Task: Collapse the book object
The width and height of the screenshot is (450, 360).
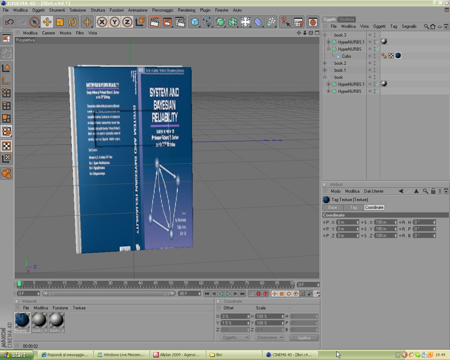Action: (x=325, y=77)
